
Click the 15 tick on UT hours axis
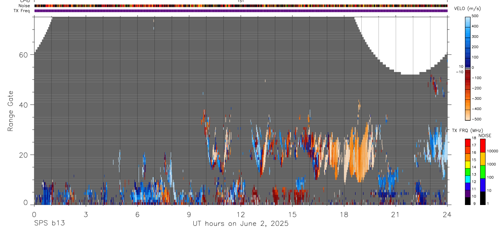292,214
